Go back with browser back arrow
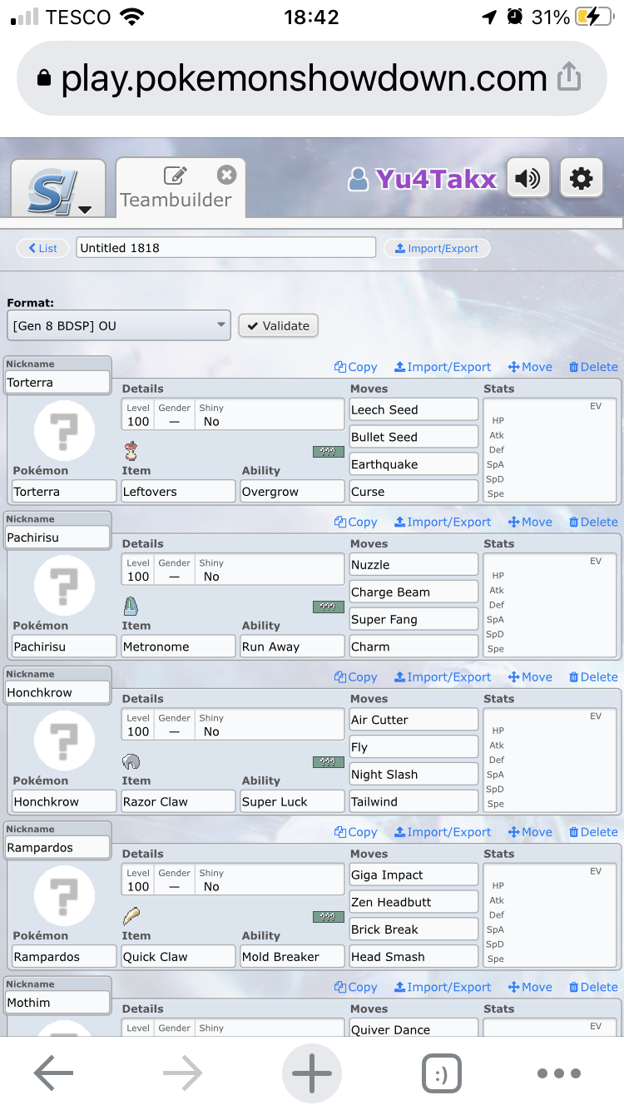624x1110 pixels. [x=53, y=1073]
